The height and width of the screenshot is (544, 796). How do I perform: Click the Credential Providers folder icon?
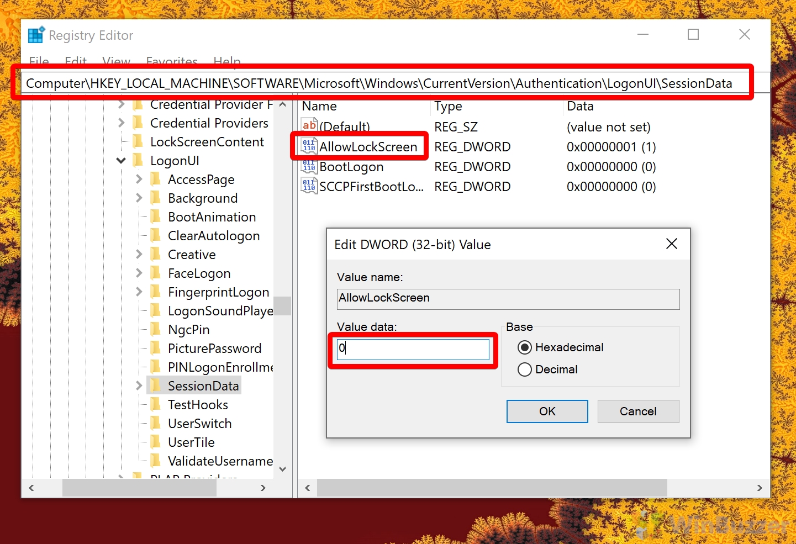pyautogui.click(x=139, y=123)
